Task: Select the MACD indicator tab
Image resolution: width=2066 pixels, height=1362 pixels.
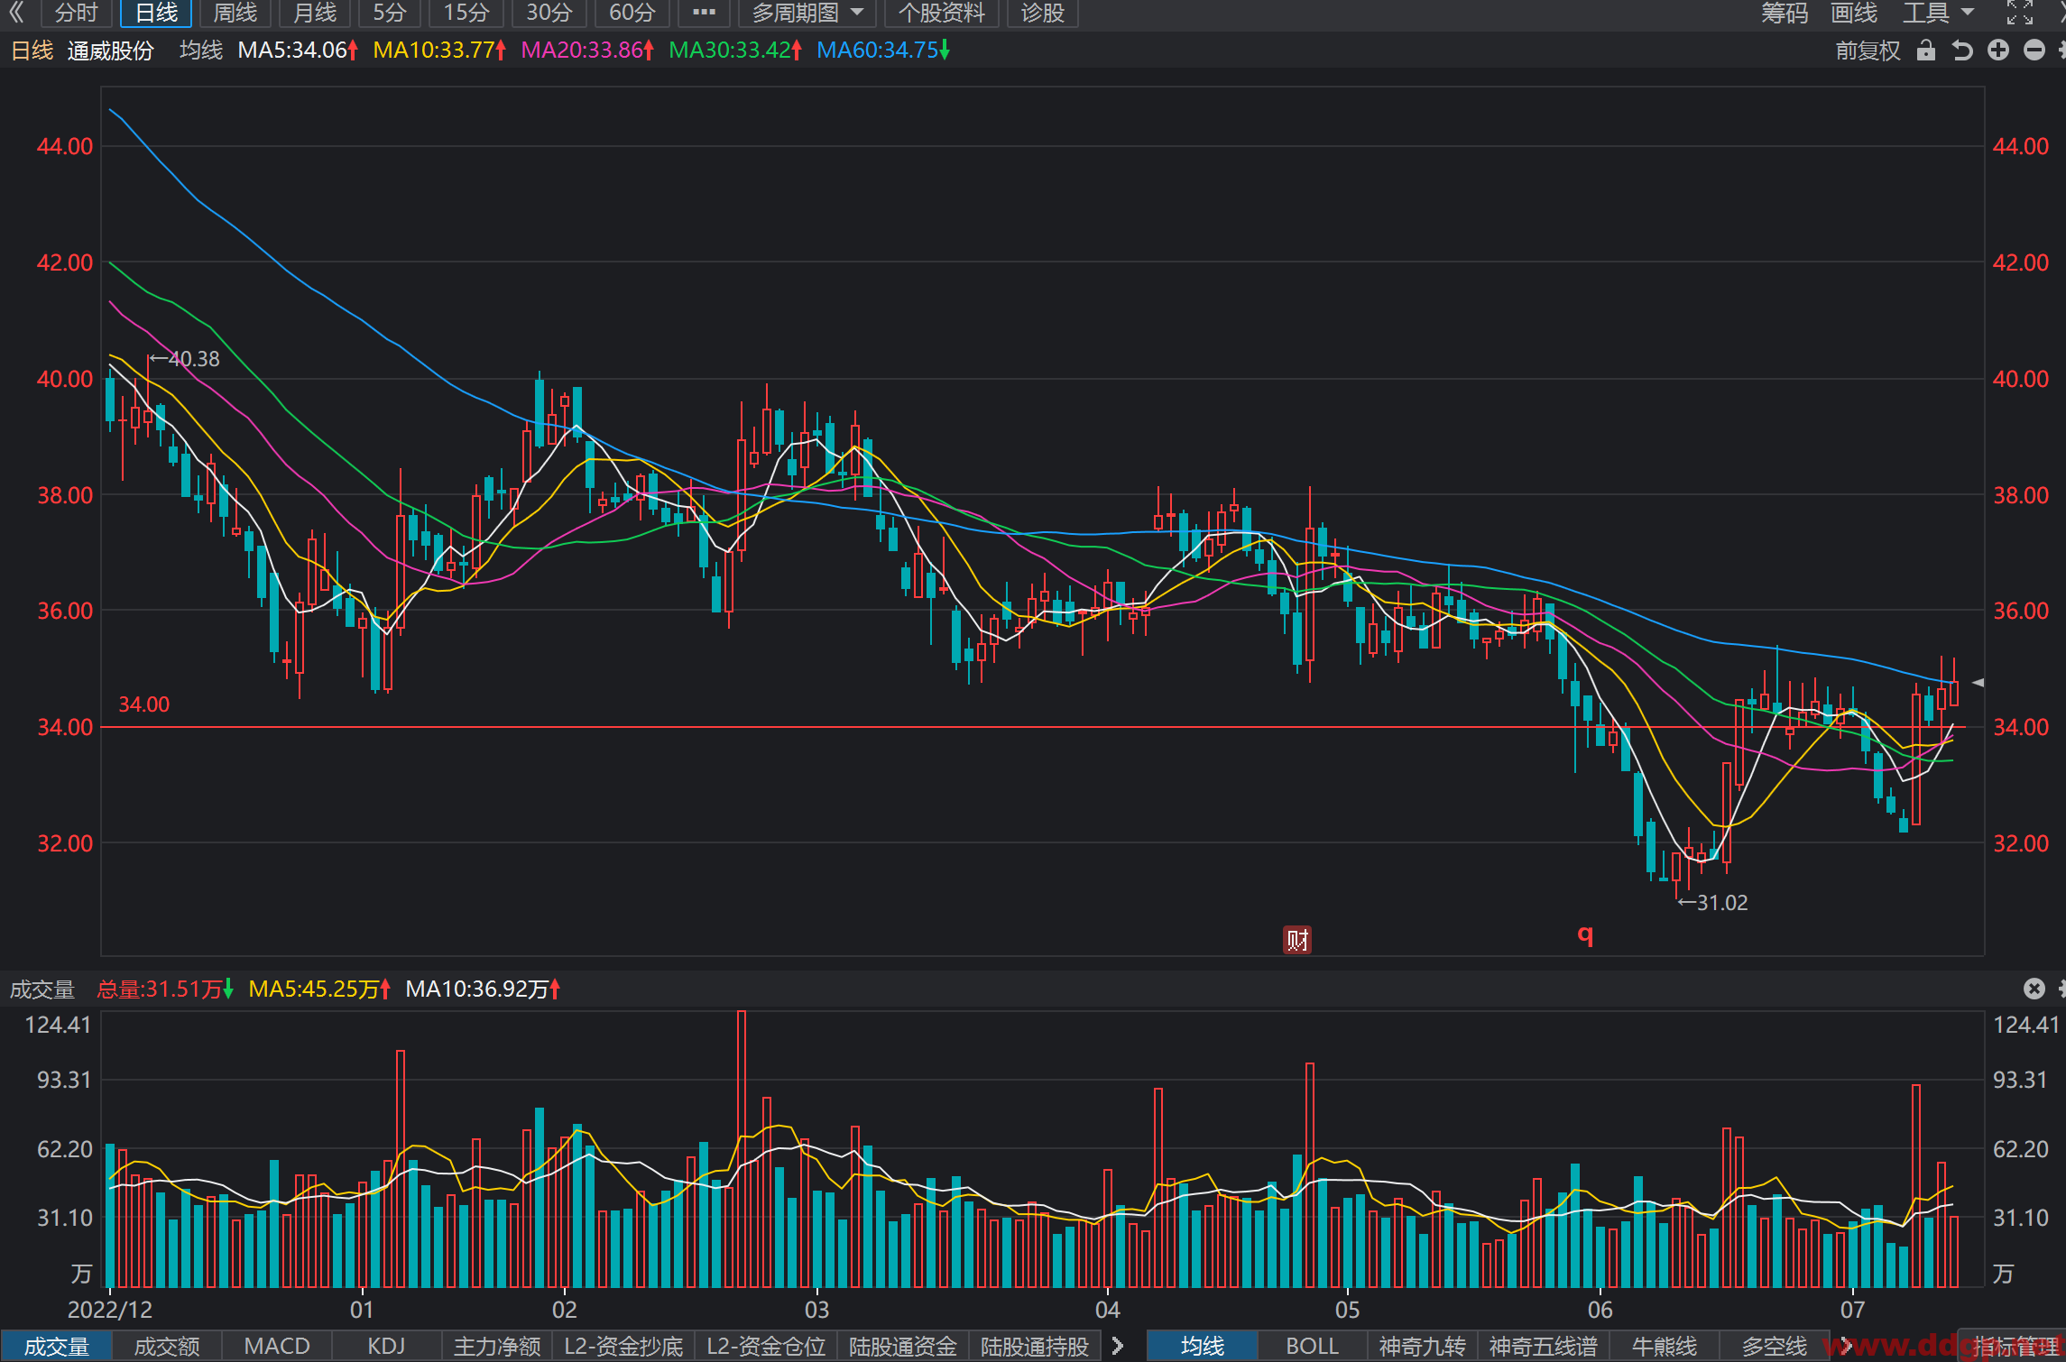Action: (x=277, y=1346)
